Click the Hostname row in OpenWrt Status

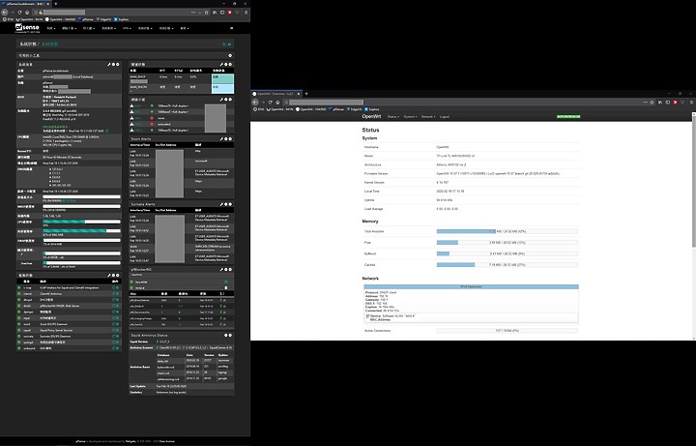(471, 147)
